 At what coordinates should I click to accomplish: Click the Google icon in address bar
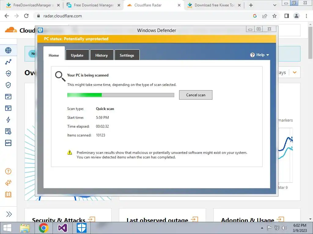pos(255,16)
